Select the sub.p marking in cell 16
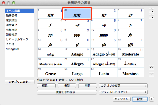 51,52
